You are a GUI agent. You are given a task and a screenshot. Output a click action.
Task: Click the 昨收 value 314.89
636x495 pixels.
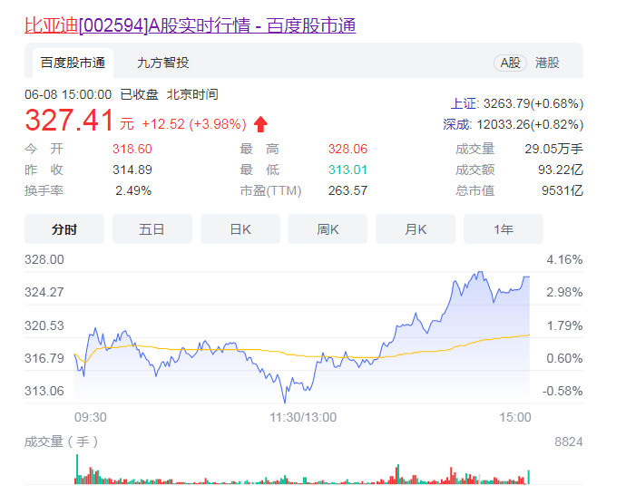click(x=132, y=170)
